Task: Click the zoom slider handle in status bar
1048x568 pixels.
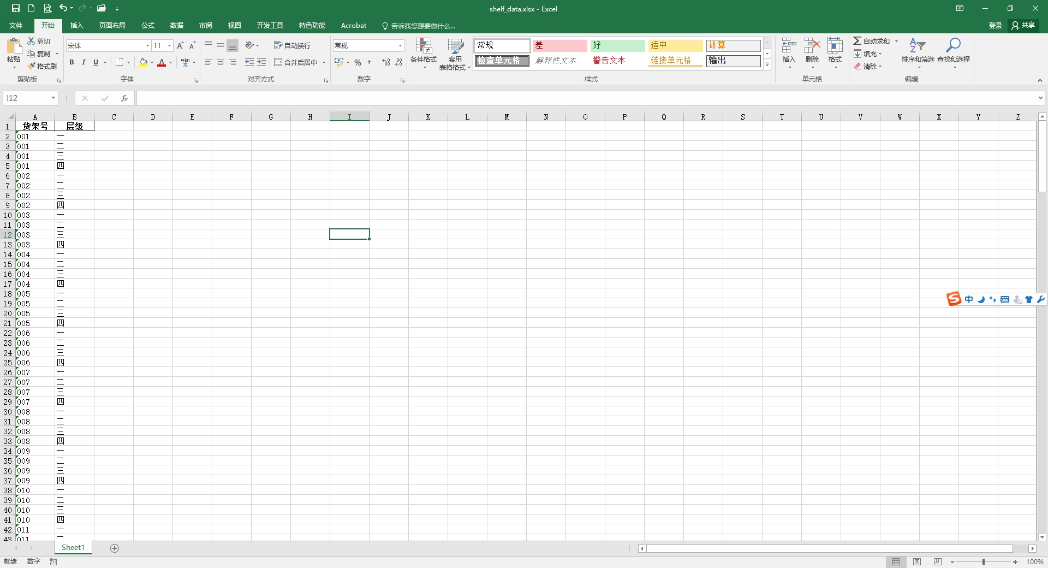Action: click(984, 561)
